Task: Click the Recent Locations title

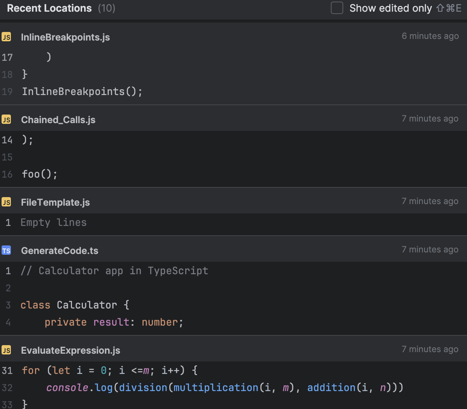Action: [49, 8]
